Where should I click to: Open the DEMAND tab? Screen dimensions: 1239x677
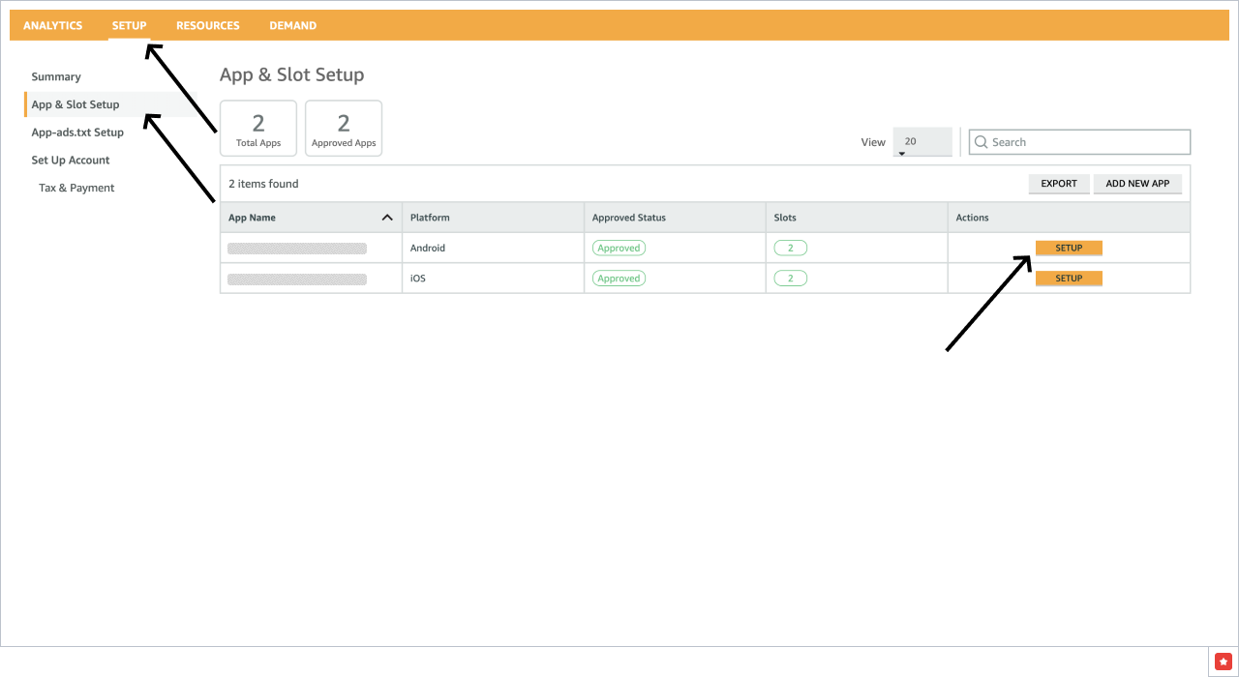292,25
